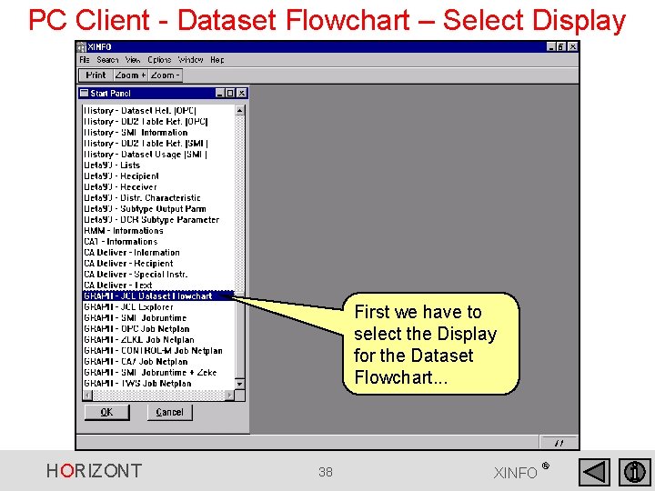Open the View menu
This screenshot has height=491, width=655.
[133, 60]
